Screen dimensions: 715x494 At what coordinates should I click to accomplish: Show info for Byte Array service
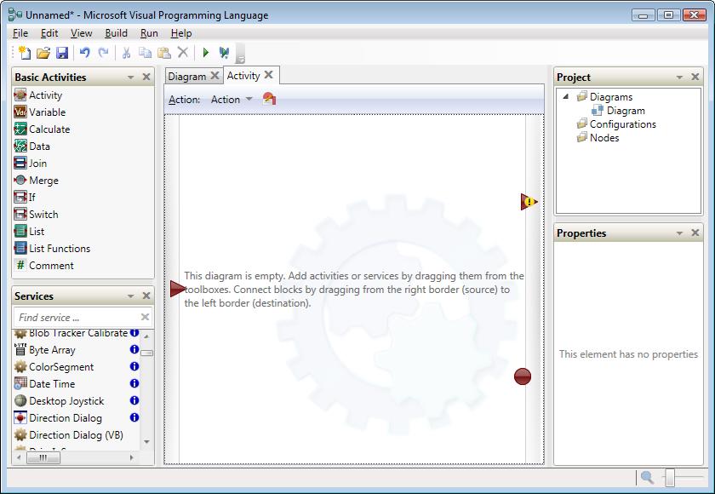pos(134,349)
